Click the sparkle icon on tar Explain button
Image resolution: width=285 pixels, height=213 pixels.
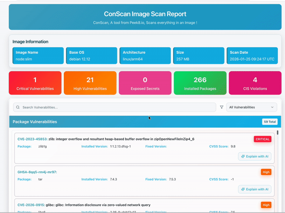tap(243, 189)
